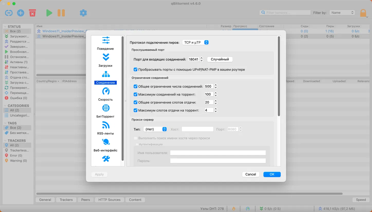Toggle UPnP/NAT-PMP port forwarding checkbox
Screen dimensions: 372x212
point(135,69)
